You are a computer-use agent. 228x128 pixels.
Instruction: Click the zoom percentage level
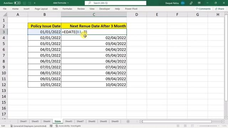coord(224,126)
